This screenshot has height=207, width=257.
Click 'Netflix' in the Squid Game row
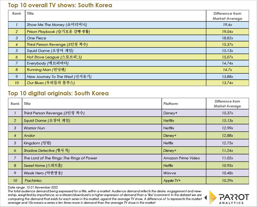click(169, 121)
